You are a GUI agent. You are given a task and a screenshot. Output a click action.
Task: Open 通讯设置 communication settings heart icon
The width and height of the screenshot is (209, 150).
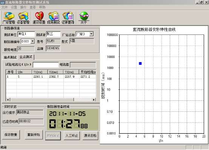[x=39, y=18]
